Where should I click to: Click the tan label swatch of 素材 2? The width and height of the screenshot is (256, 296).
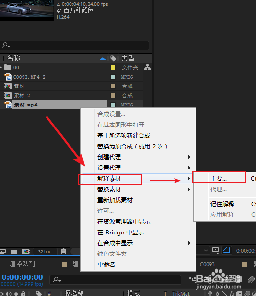point(113,96)
